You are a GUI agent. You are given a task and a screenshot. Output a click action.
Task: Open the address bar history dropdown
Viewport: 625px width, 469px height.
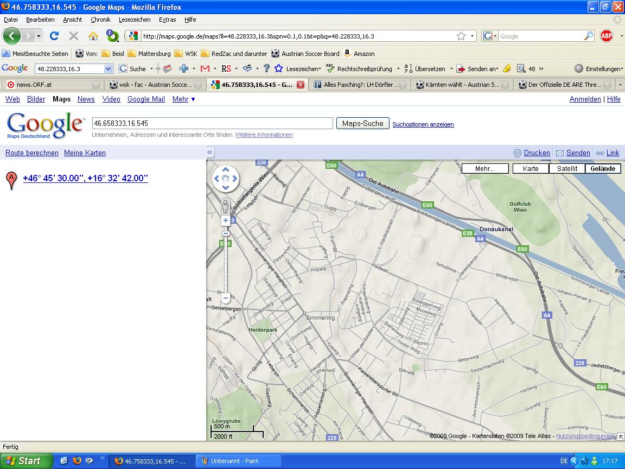473,36
